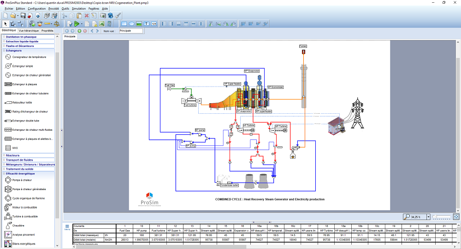Select the arrow pointer tool
The width and height of the screenshot is (461, 249).
click(x=6, y=23)
